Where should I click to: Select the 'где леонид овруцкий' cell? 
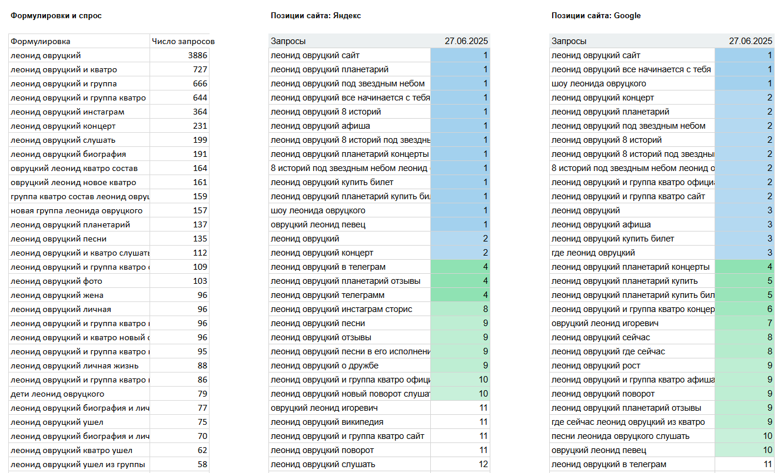point(632,253)
